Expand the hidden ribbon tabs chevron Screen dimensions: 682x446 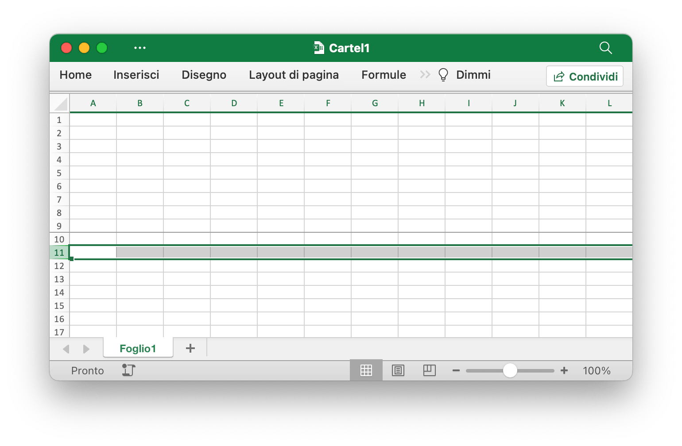click(x=425, y=75)
